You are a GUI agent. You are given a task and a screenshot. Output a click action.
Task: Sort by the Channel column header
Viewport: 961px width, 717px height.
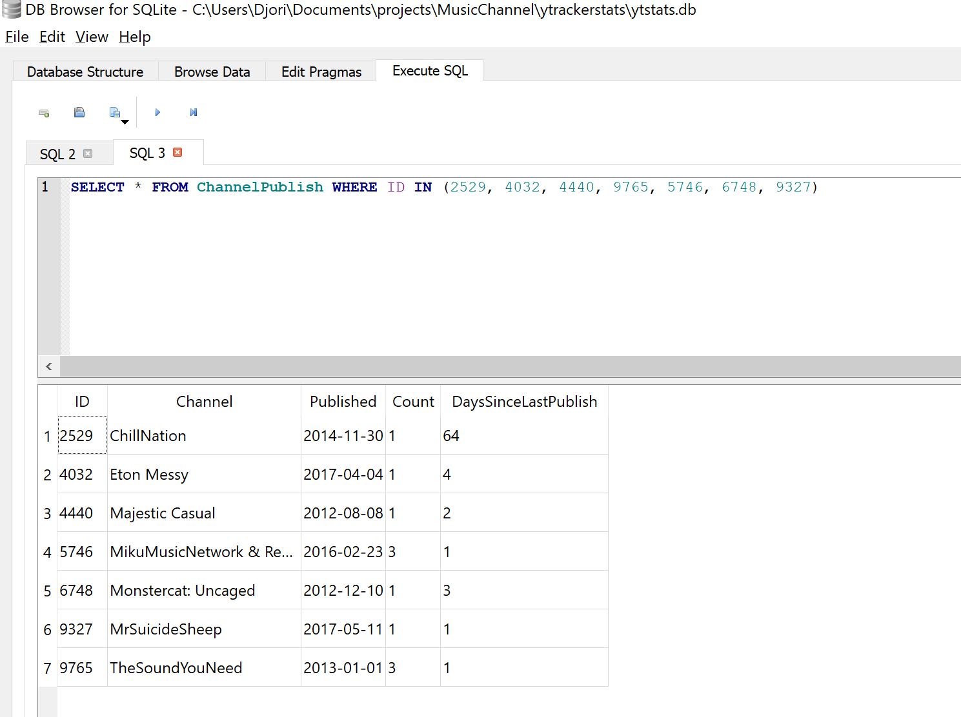tap(204, 402)
